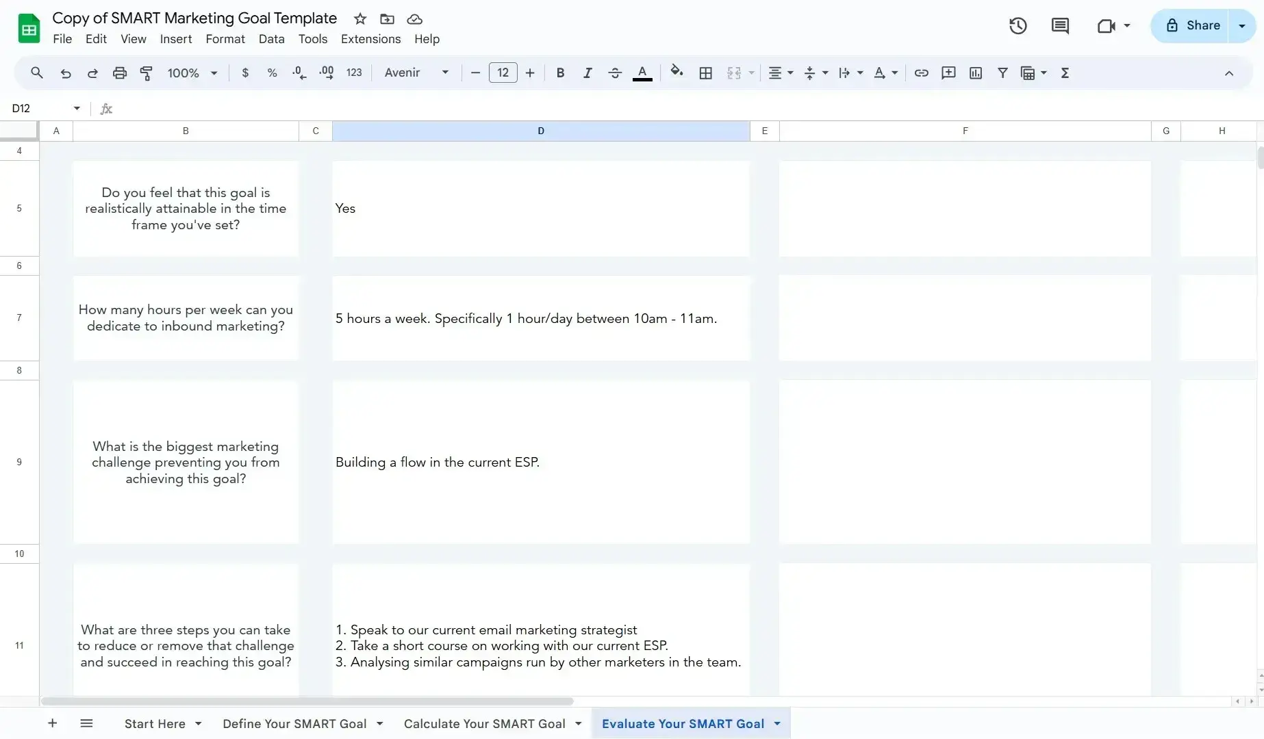Open Meet call options arrow
Image resolution: width=1264 pixels, height=739 pixels.
[1127, 26]
